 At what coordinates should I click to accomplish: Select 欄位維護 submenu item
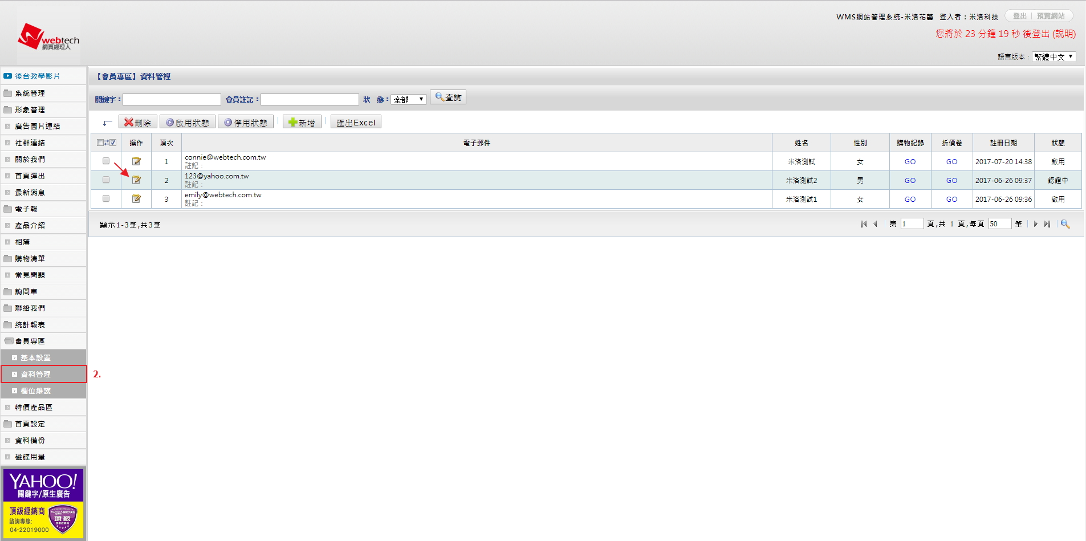36,391
